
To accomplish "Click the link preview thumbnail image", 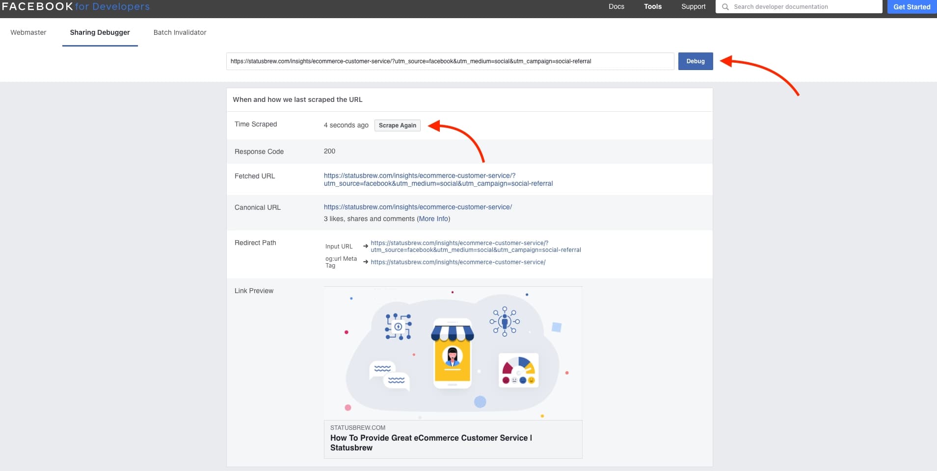I will (453, 353).
